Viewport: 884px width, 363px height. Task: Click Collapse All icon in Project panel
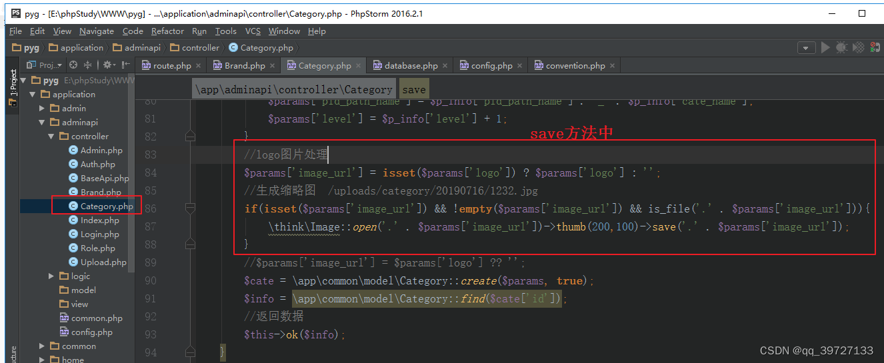click(87, 65)
